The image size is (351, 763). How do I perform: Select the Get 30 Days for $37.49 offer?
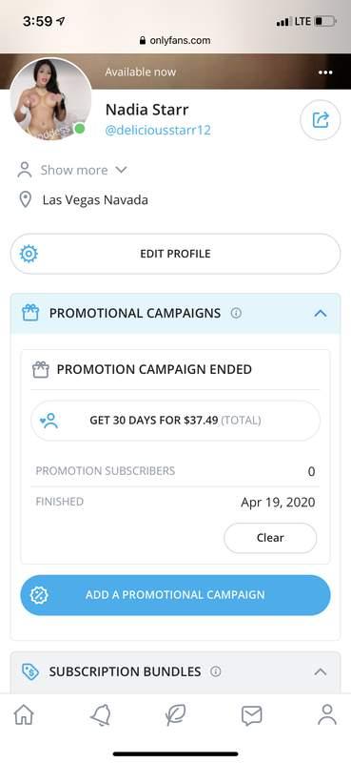(x=175, y=421)
